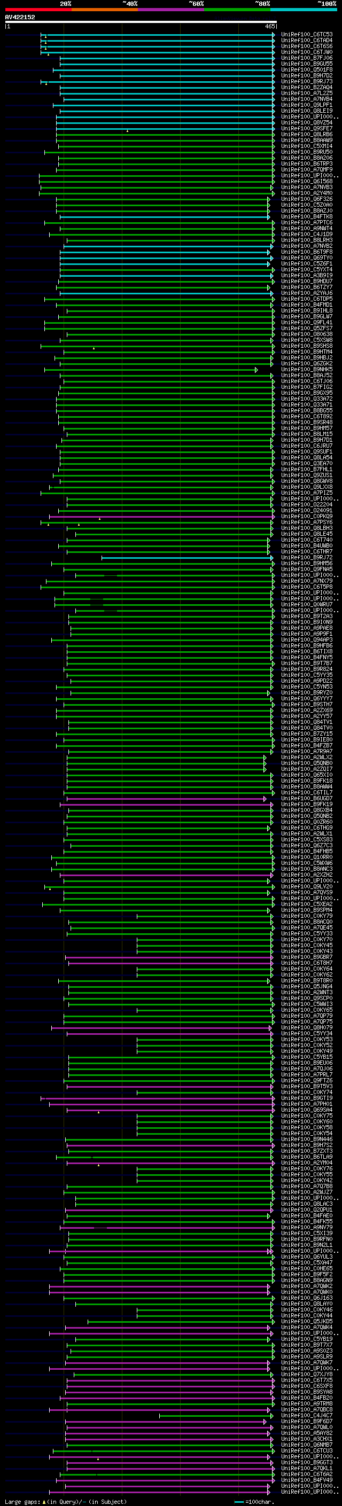Select hit label UniRef100_Q9LPF1
This screenshot has height=1506, width=342.
click(306, 105)
